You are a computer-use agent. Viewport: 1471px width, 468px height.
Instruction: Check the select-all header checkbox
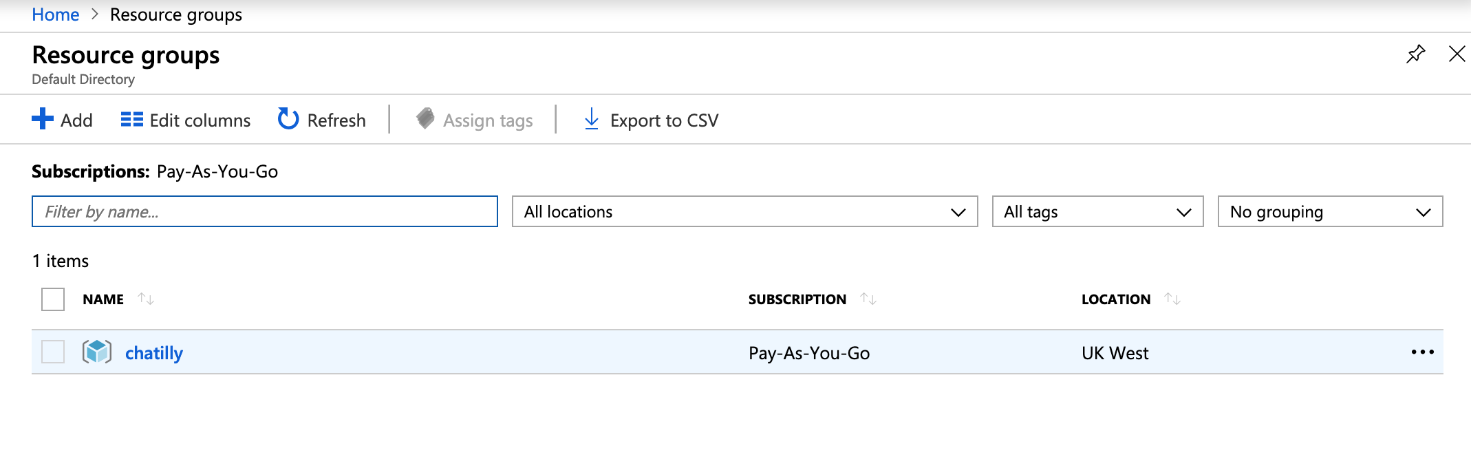53,299
